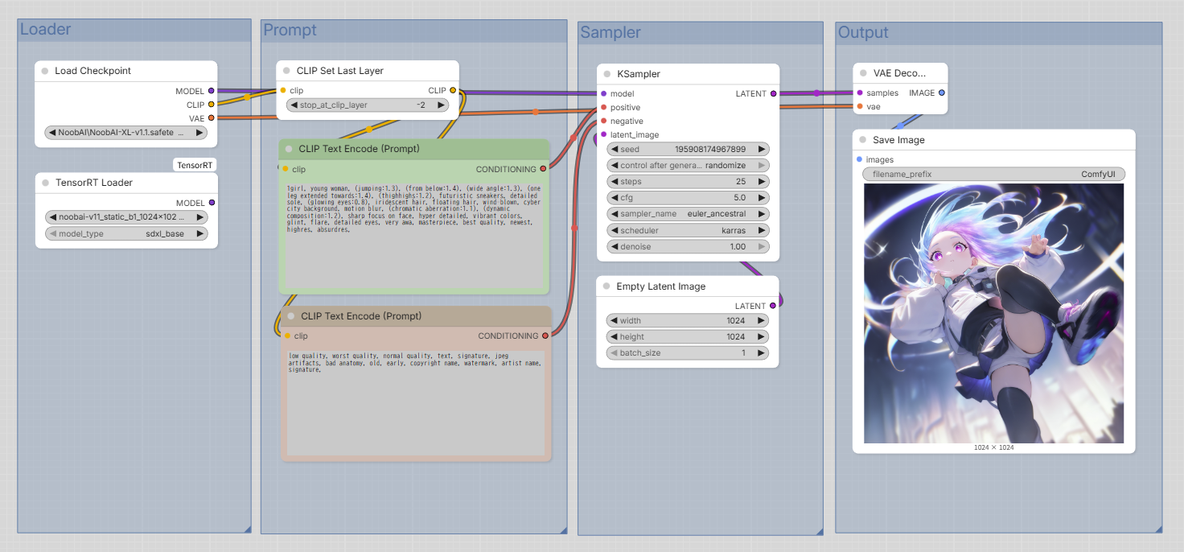Click the filename_prefix field in Save Image

tap(993, 174)
